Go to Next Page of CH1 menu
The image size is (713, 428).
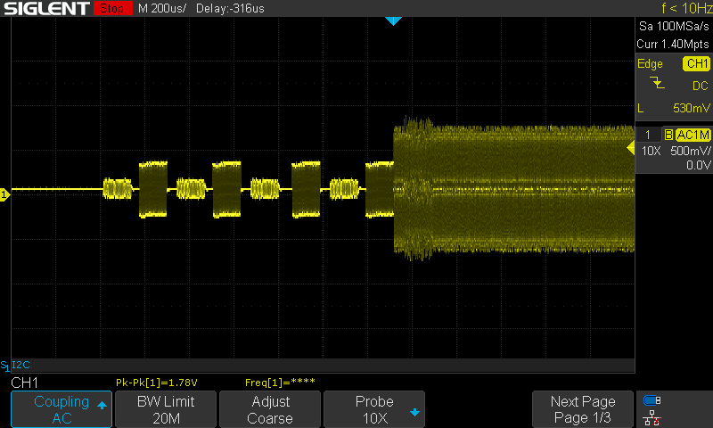(583, 409)
